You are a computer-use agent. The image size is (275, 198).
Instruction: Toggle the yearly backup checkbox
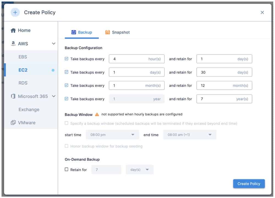[x=67, y=99]
